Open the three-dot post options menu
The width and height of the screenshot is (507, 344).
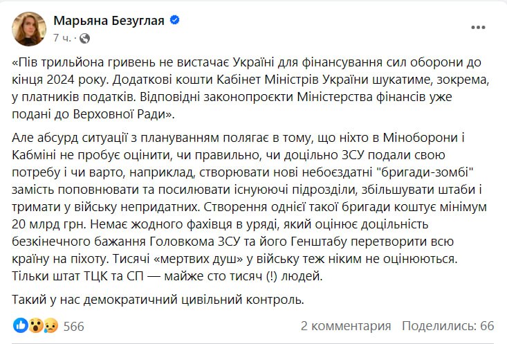coord(477,28)
